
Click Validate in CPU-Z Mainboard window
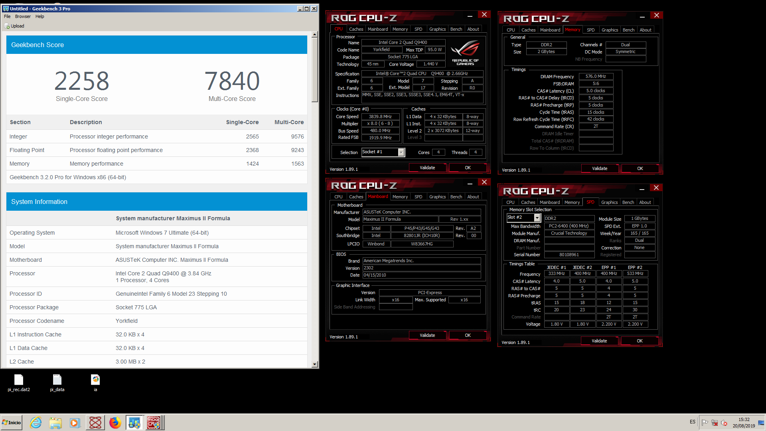click(x=427, y=335)
